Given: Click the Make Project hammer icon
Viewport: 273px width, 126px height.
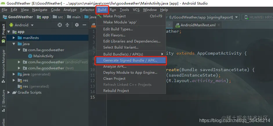Looking at the screenshot, I should point(100,16).
